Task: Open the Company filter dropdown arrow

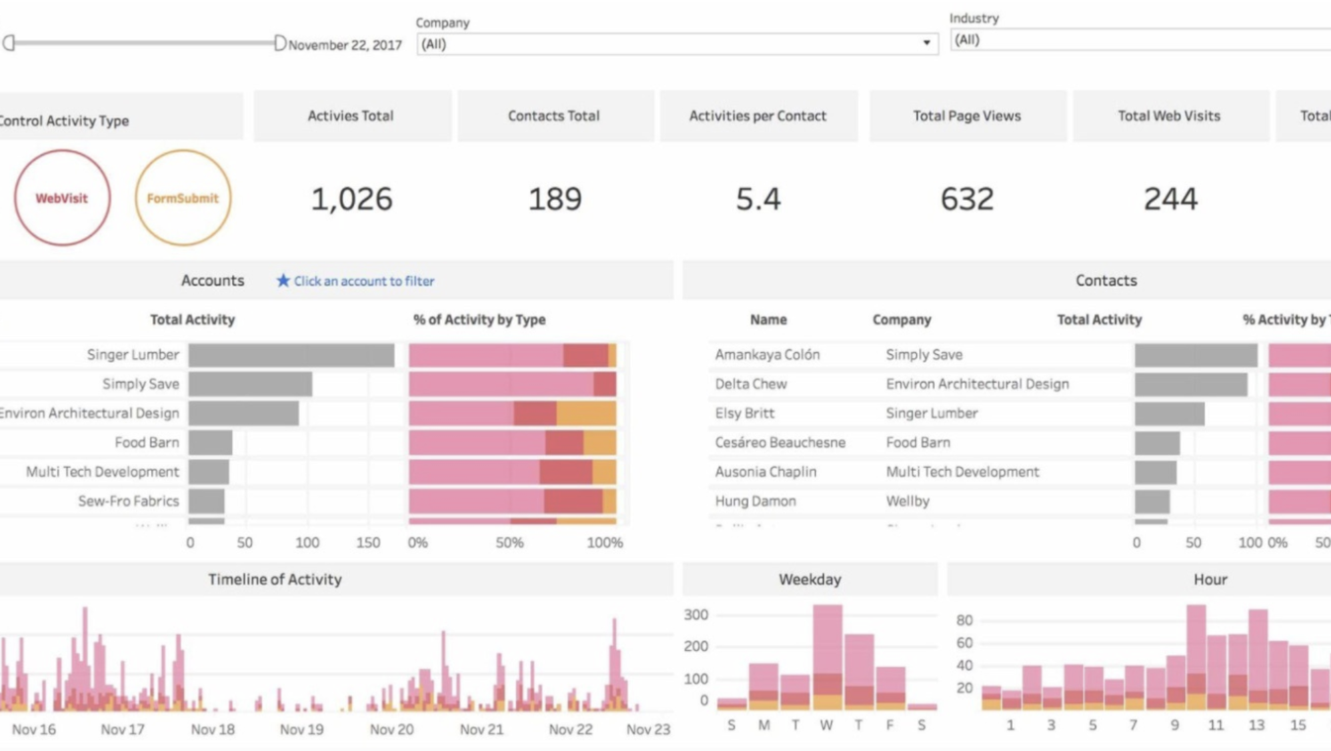Action: click(926, 43)
